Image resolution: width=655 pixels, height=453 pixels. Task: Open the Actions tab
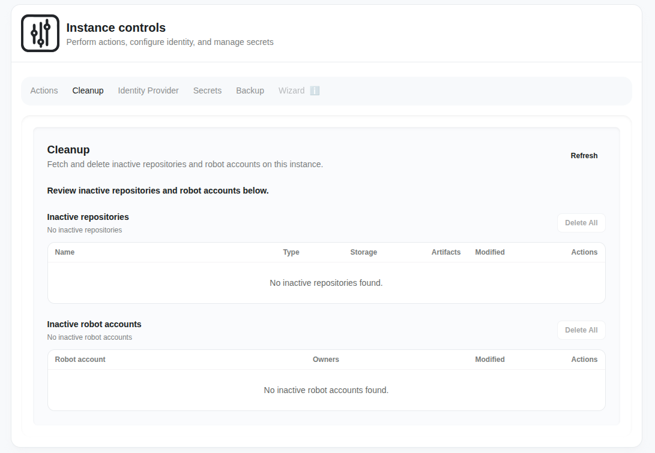44,91
